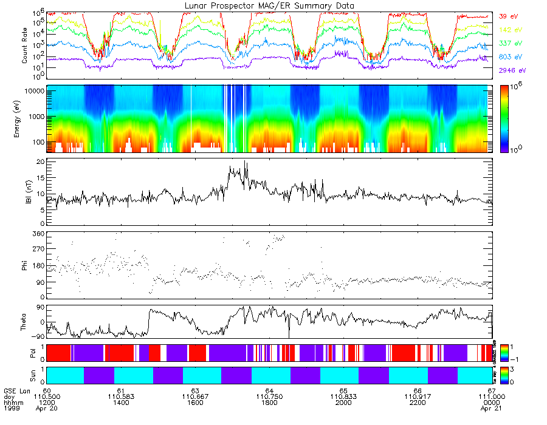Viewport: 547px width, 425px height.
Task: Click the Sun panel color scale bar
Action: pyautogui.click(x=504, y=376)
